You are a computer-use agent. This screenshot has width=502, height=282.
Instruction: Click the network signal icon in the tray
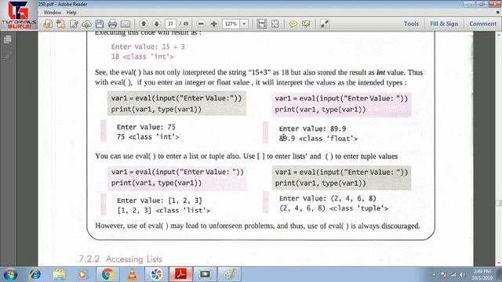click(x=453, y=275)
